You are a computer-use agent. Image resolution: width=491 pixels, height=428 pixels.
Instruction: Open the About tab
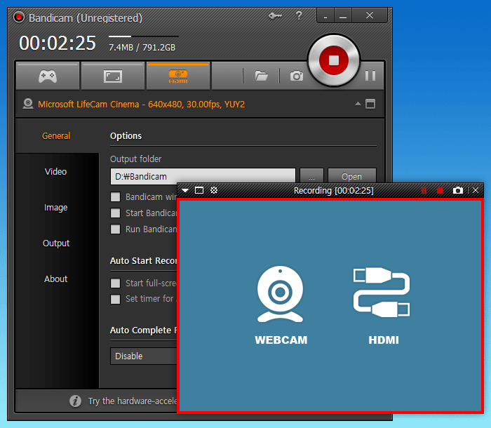pyautogui.click(x=55, y=279)
